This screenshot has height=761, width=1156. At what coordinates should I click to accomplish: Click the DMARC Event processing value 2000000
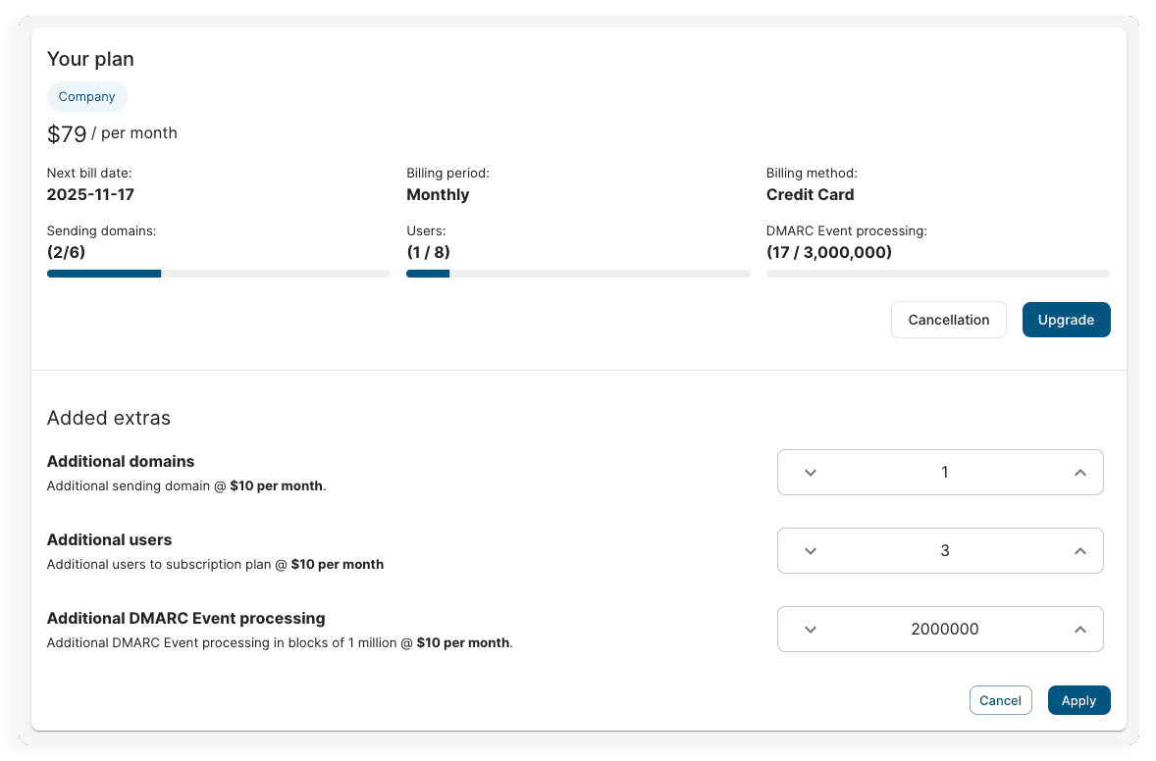click(x=944, y=630)
